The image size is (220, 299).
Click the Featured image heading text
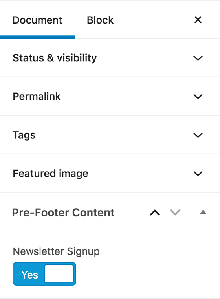point(51,174)
